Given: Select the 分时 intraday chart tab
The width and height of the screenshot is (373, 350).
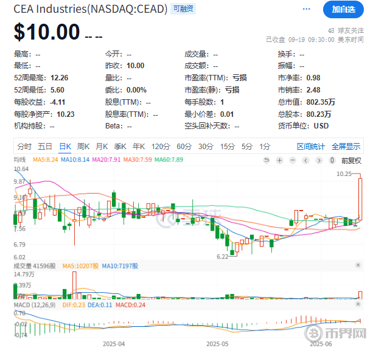Looking at the screenshot, I should (x=24, y=146).
